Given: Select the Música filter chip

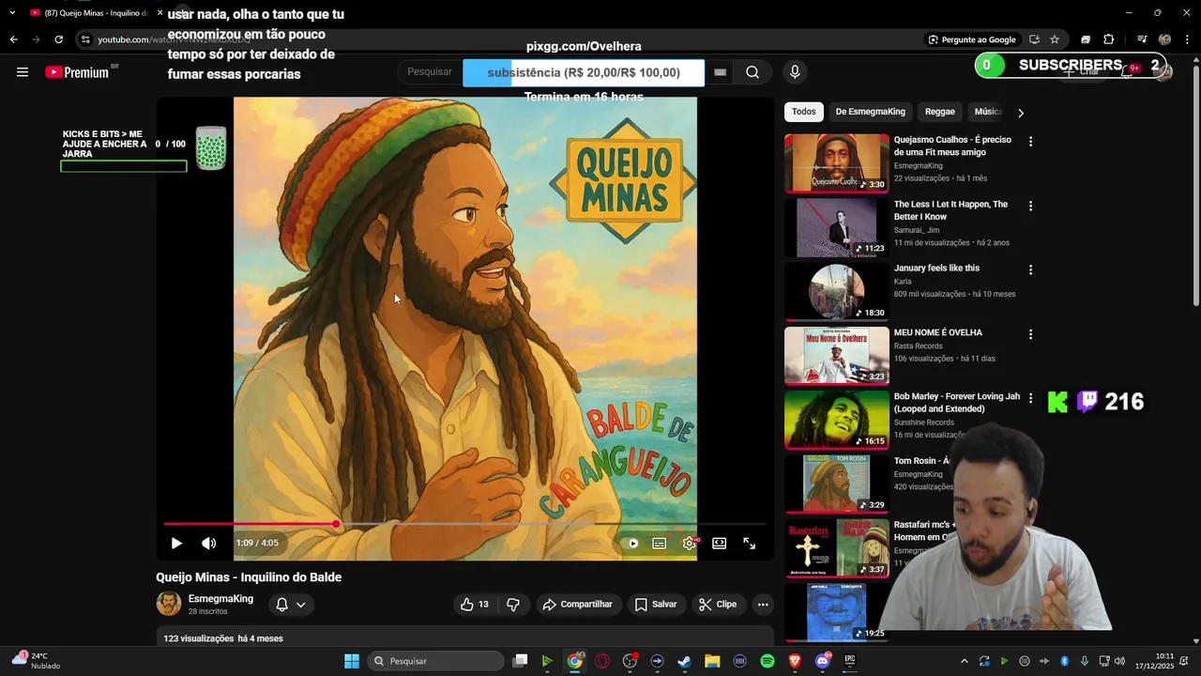Looking at the screenshot, I should (988, 112).
